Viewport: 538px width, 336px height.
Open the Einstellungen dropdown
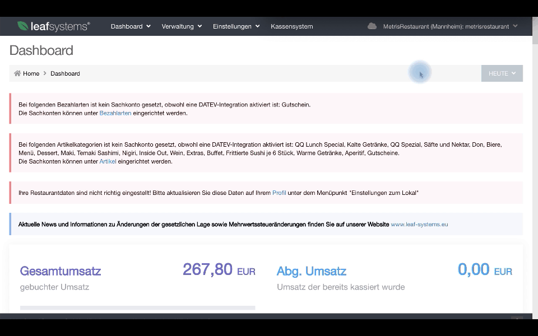point(235,26)
